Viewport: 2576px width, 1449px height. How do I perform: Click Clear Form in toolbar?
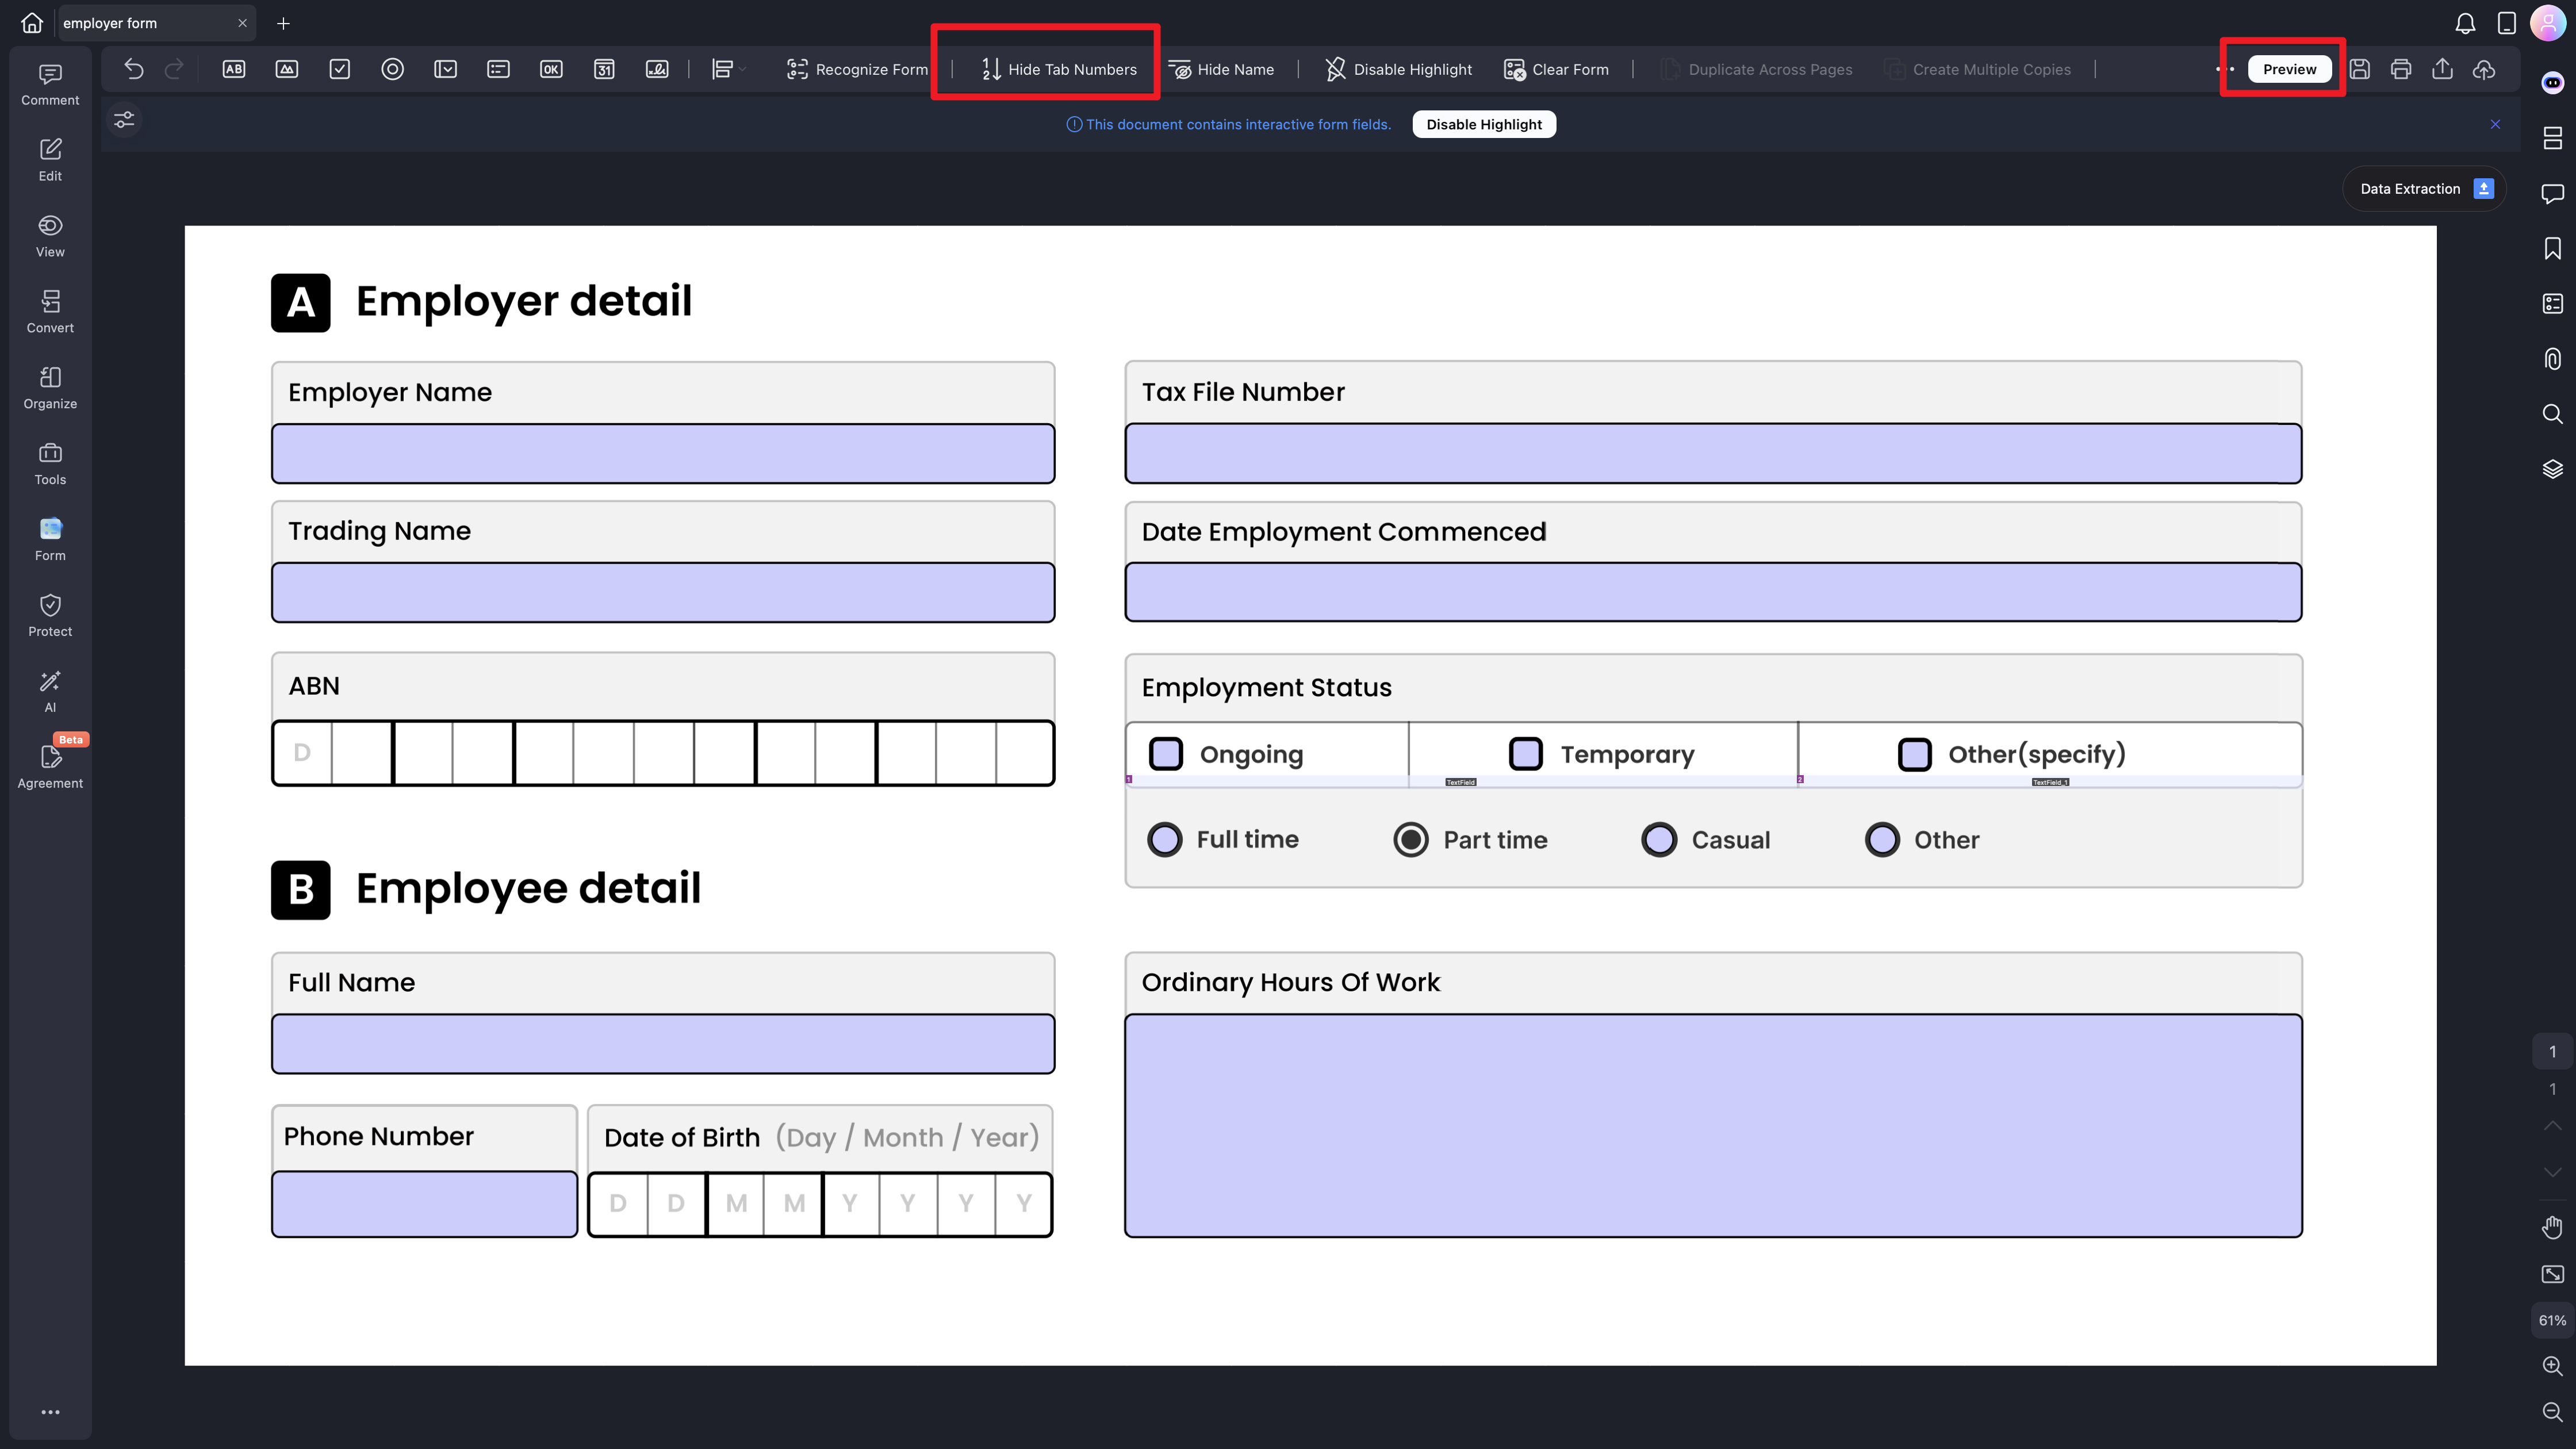[1557, 69]
